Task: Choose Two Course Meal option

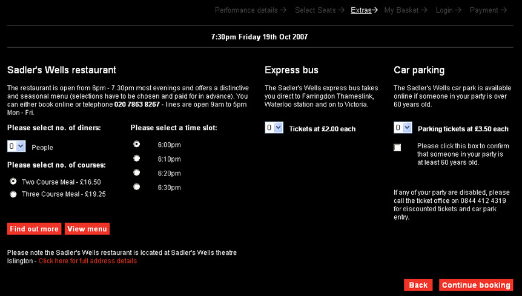Action: click(13, 182)
